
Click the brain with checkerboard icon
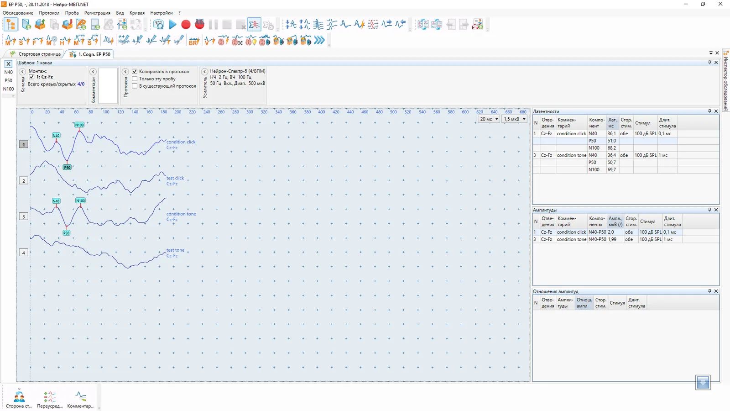point(237,41)
